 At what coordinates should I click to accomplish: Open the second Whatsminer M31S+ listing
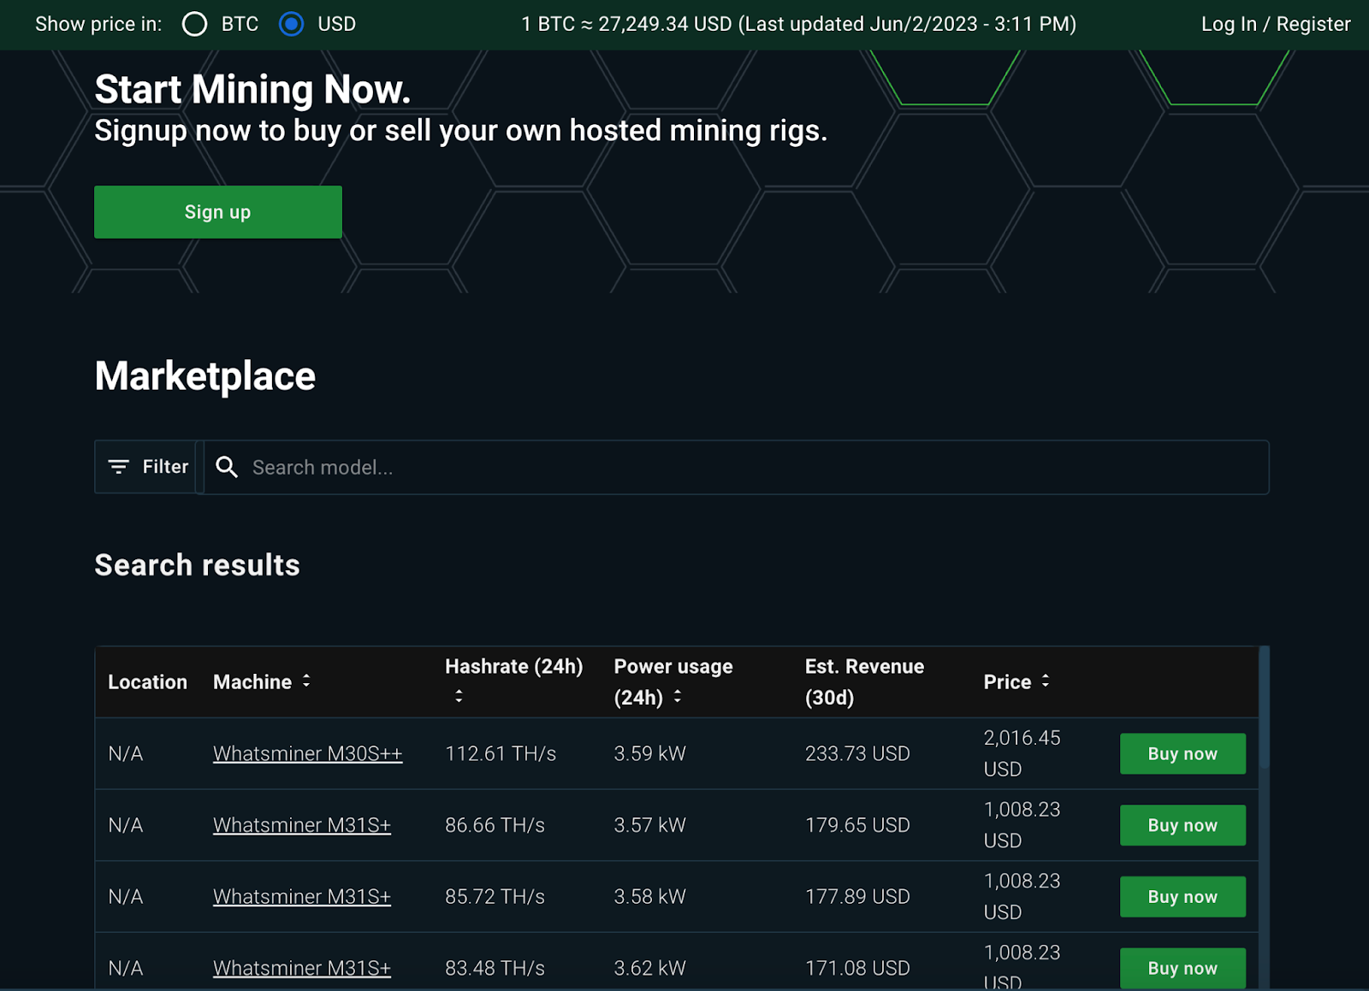coord(301,896)
